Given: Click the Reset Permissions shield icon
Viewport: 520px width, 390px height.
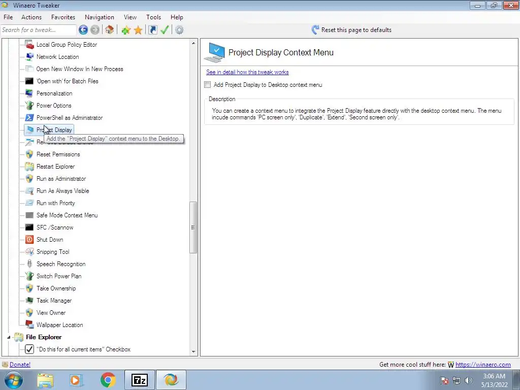Looking at the screenshot, I should pos(29,154).
